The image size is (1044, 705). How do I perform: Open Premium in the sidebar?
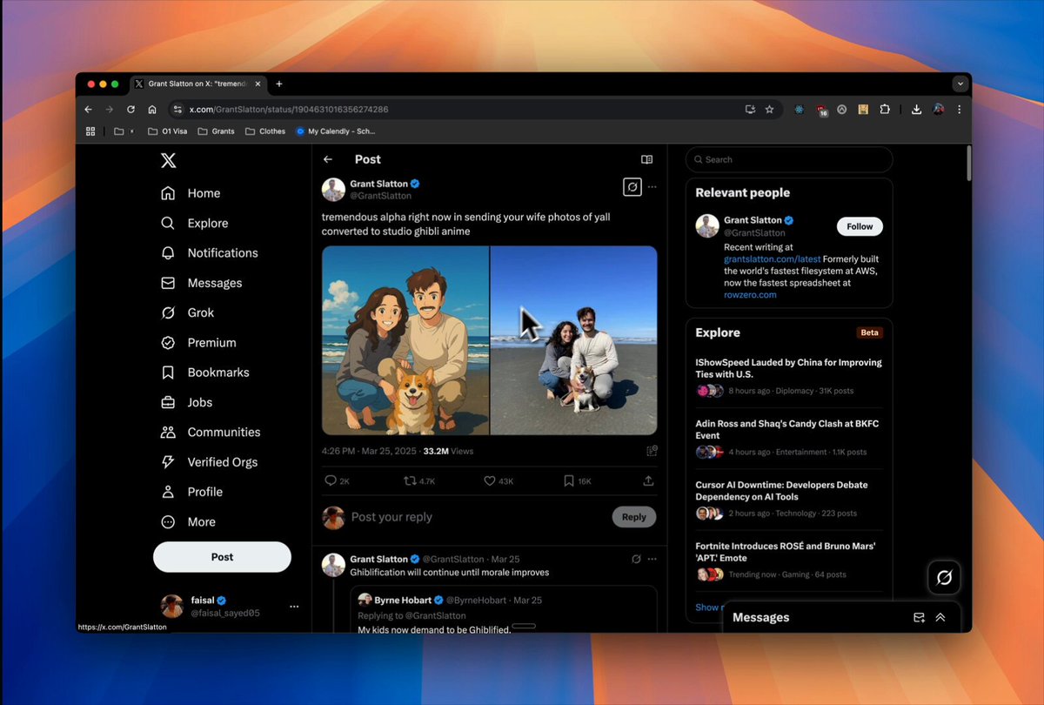click(198, 342)
